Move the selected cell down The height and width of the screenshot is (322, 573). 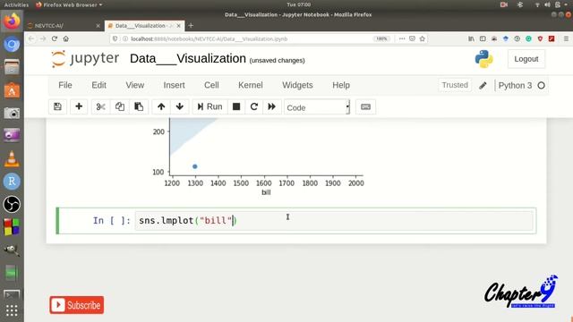pos(179,106)
